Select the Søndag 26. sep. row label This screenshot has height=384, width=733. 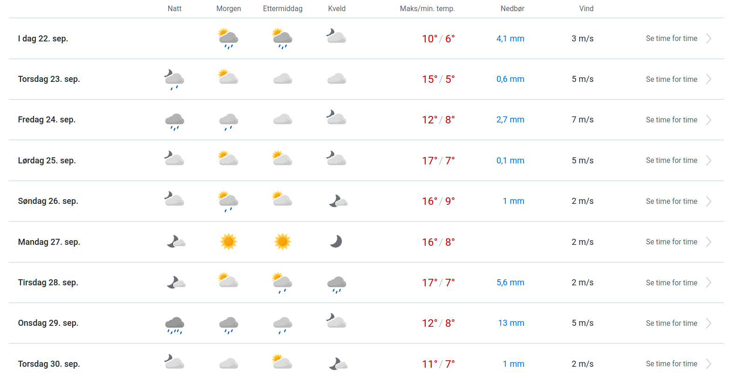point(48,201)
